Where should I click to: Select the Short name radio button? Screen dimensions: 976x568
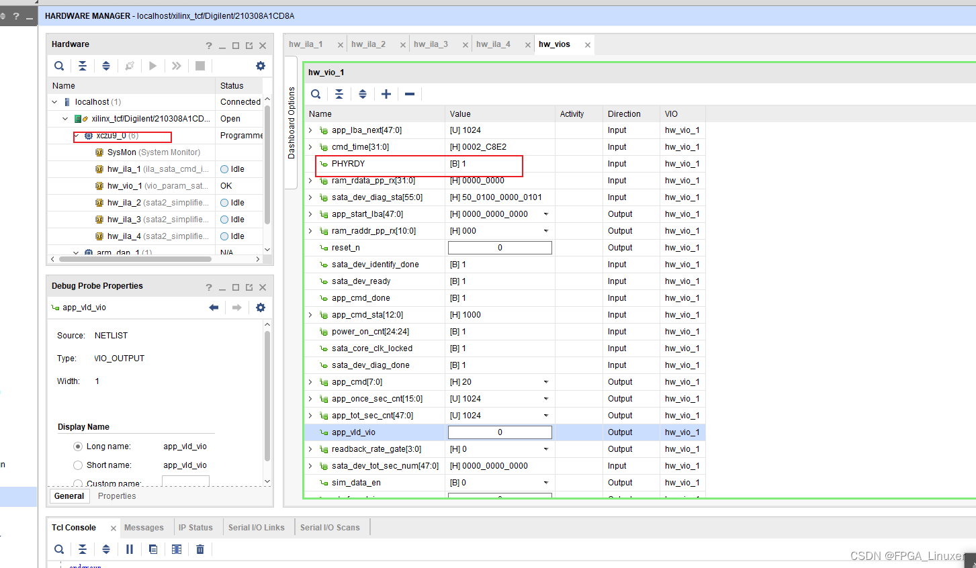click(77, 465)
